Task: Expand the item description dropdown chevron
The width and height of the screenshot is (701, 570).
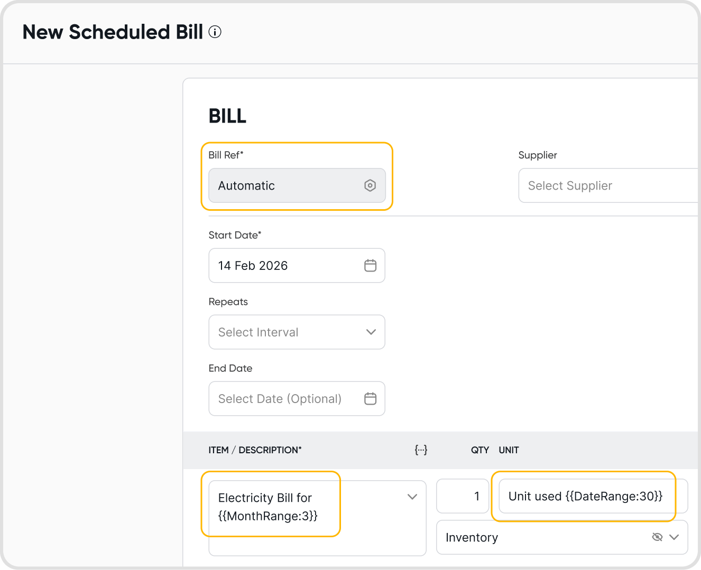Action: (x=412, y=497)
